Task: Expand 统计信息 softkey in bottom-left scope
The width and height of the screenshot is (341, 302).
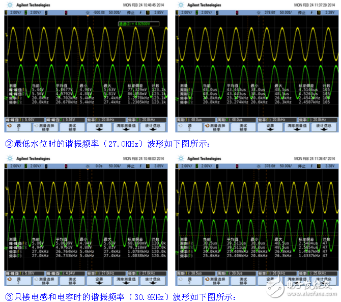Action: coord(153,279)
